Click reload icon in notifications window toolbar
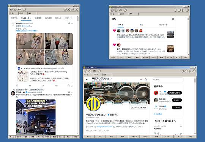The width and height of the screenshot is (205, 142). click(x=112, y=10)
